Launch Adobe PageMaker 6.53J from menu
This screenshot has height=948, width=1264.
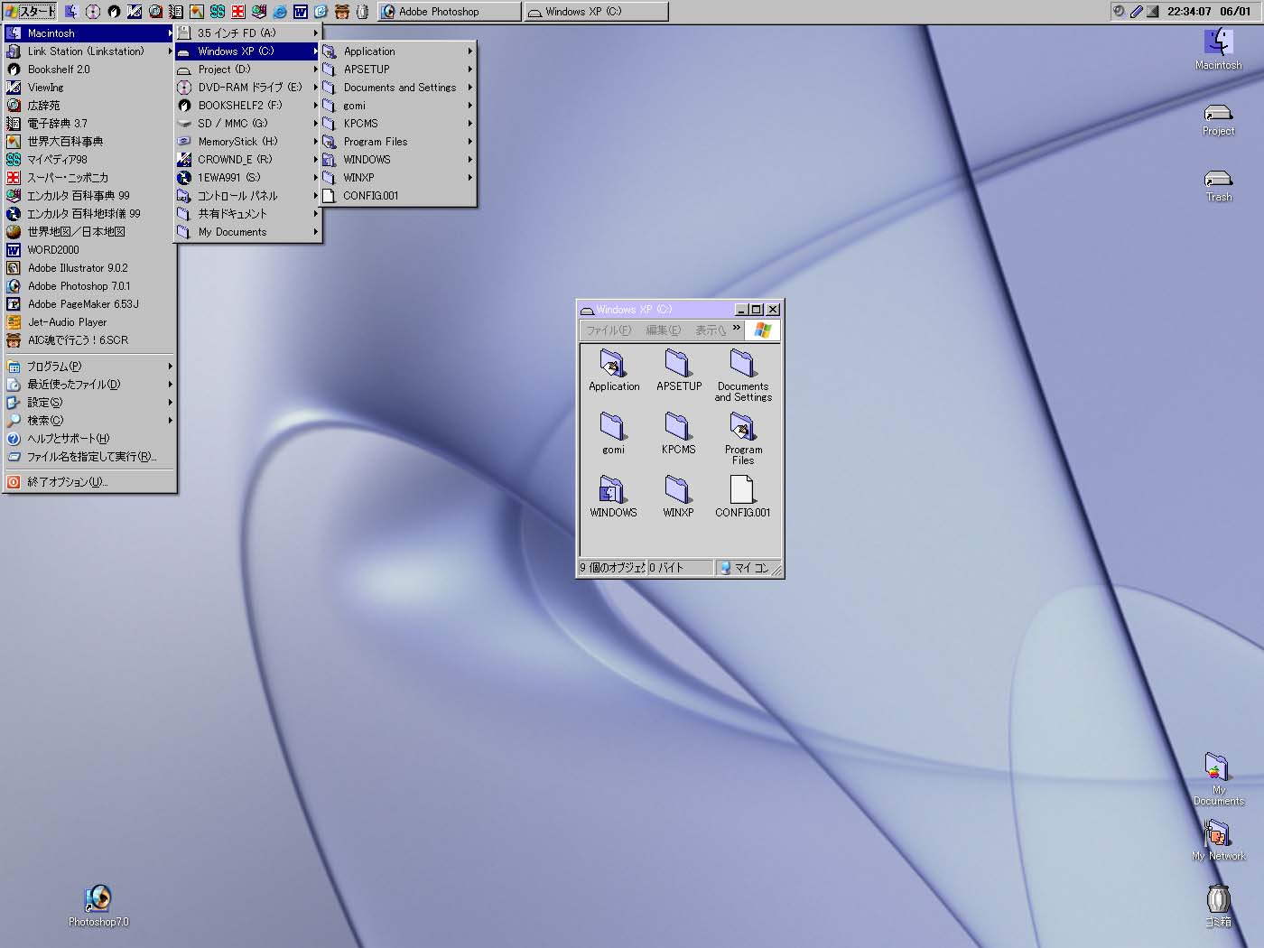click(88, 303)
